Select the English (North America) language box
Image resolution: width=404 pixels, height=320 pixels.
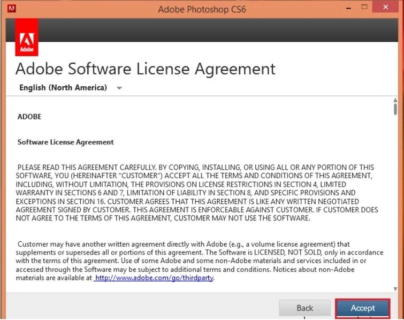click(x=63, y=88)
